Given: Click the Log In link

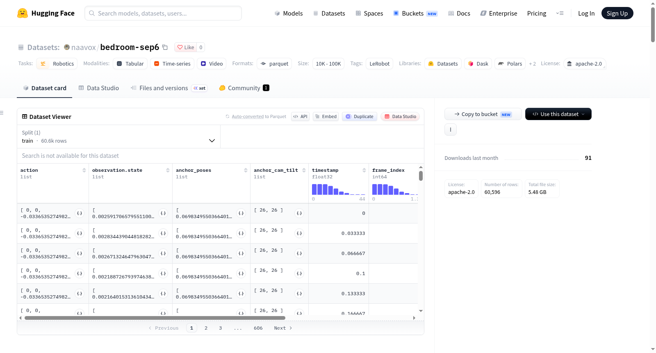Looking at the screenshot, I should click(x=586, y=13).
